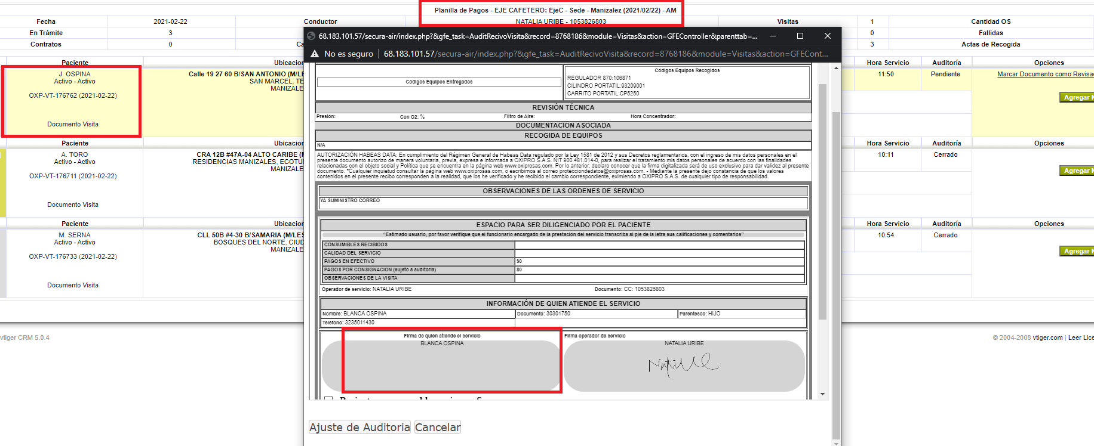Click the down arrow of the popup window scrollbar
1094x446 pixels.
(x=836, y=442)
